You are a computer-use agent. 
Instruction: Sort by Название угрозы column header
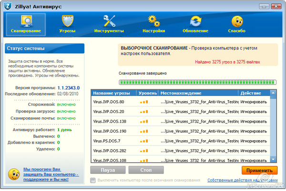[x=114, y=93]
